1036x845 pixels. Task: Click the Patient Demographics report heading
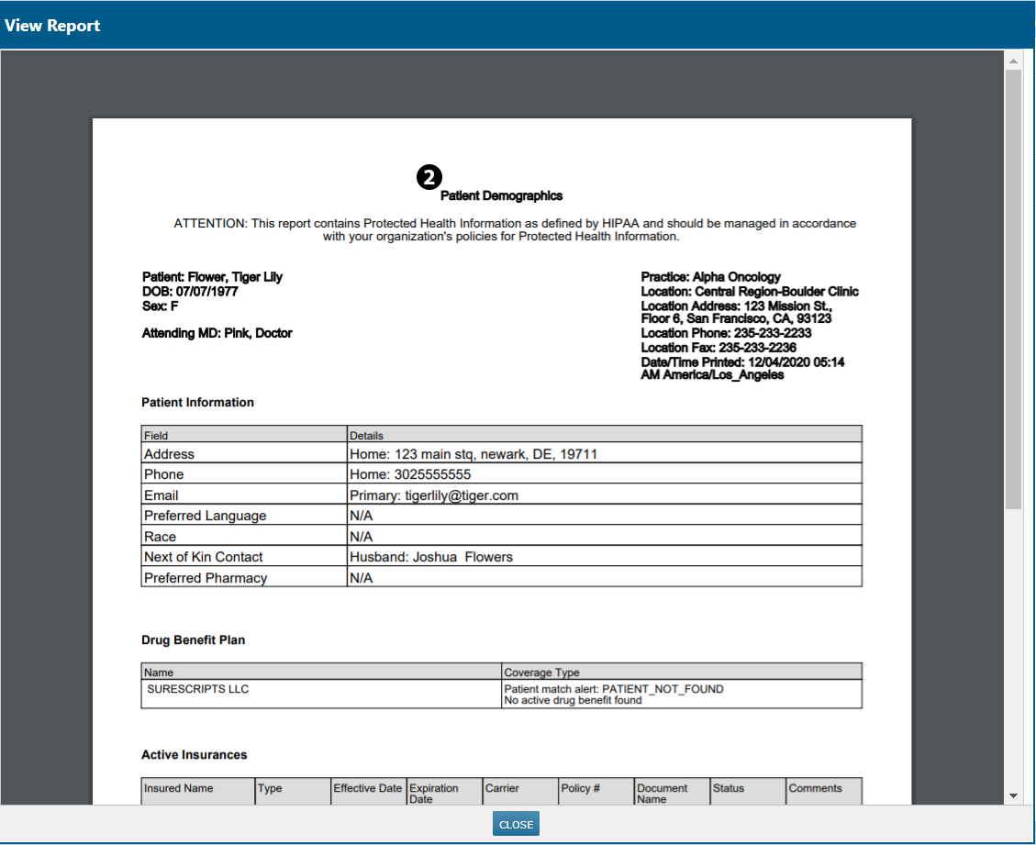501,195
